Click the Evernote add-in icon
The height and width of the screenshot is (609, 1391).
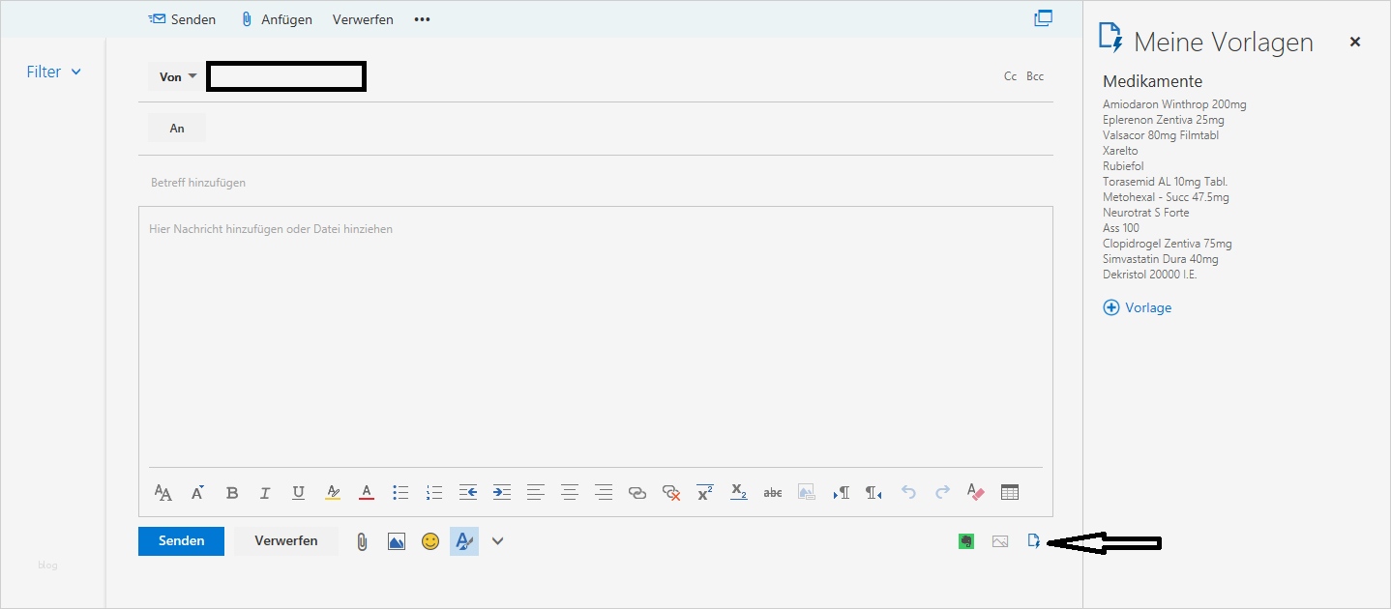(965, 541)
